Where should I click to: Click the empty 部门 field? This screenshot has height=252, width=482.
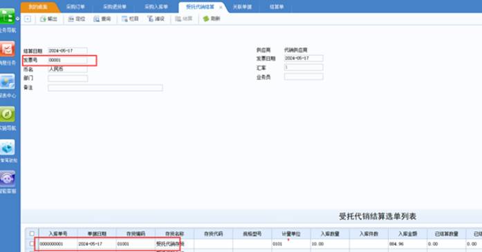(68, 78)
